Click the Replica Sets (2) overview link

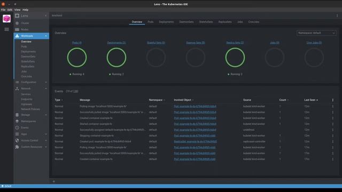235,43
